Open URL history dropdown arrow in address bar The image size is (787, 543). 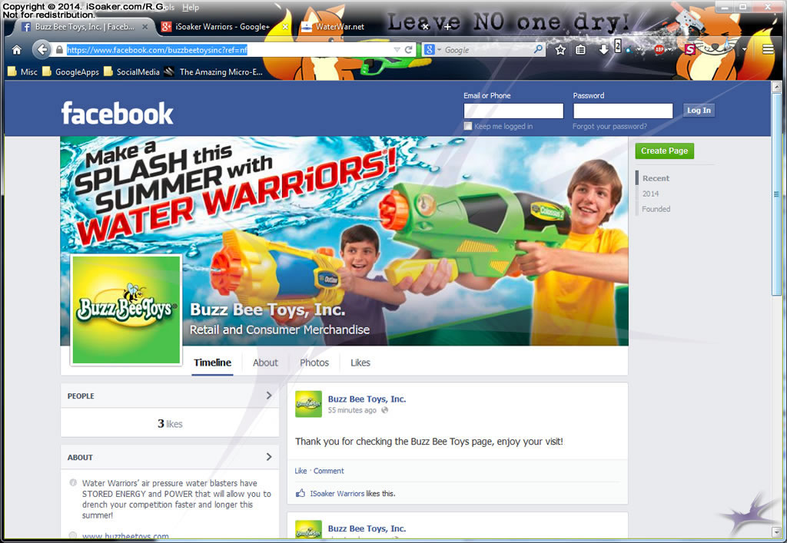[x=397, y=50]
